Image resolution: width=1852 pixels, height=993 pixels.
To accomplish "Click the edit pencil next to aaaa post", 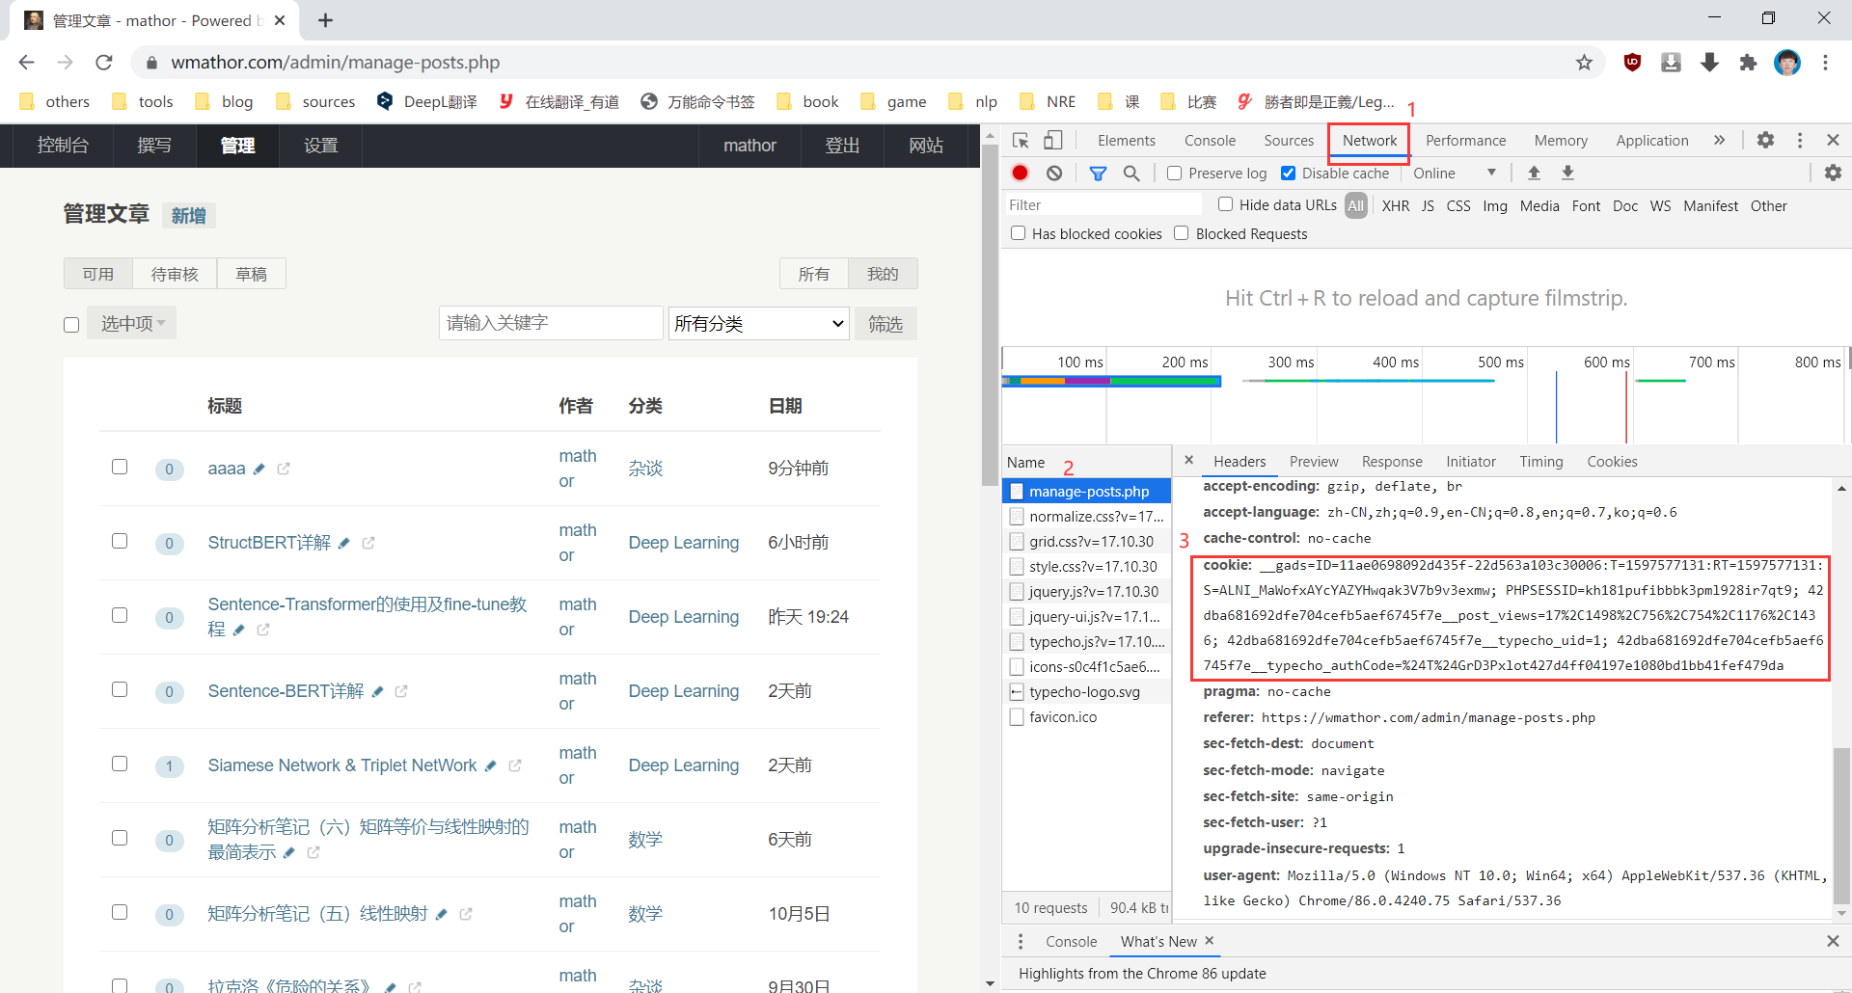I will pos(259,469).
